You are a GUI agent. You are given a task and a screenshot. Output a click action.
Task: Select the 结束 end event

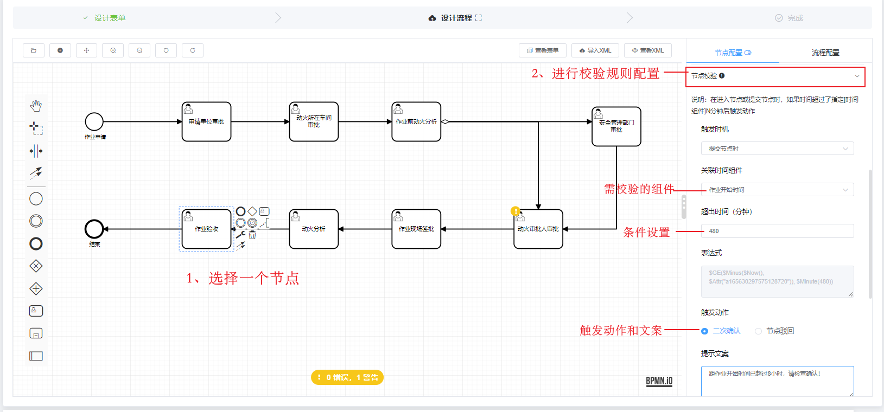(x=94, y=229)
